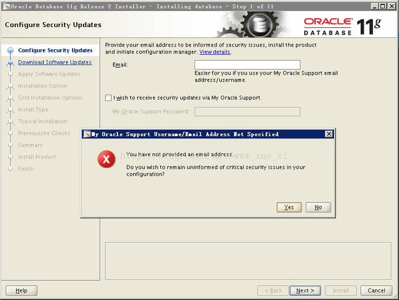Select Installation Option step
The image size is (399, 300).
(x=42, y=86)
